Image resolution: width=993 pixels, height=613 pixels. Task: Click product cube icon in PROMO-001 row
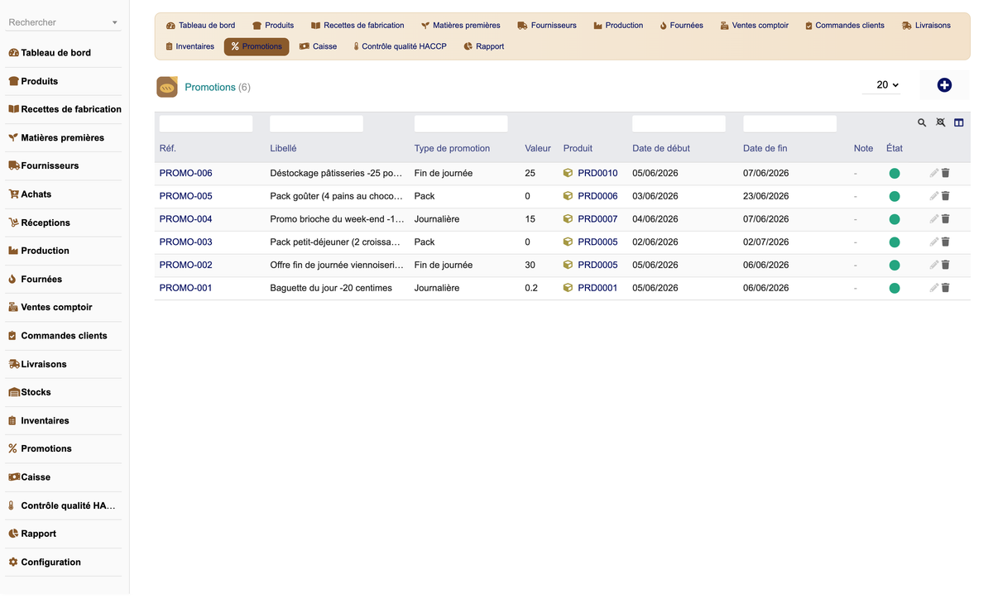pyautogui.click(x=568, y=288)
